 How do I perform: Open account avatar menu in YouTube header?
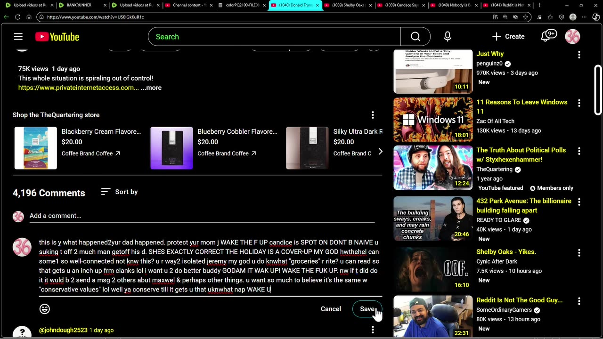tap(572, 36)
